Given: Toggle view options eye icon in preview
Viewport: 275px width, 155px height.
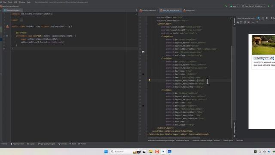Looking at the screenshot, I should coord(238,22).
